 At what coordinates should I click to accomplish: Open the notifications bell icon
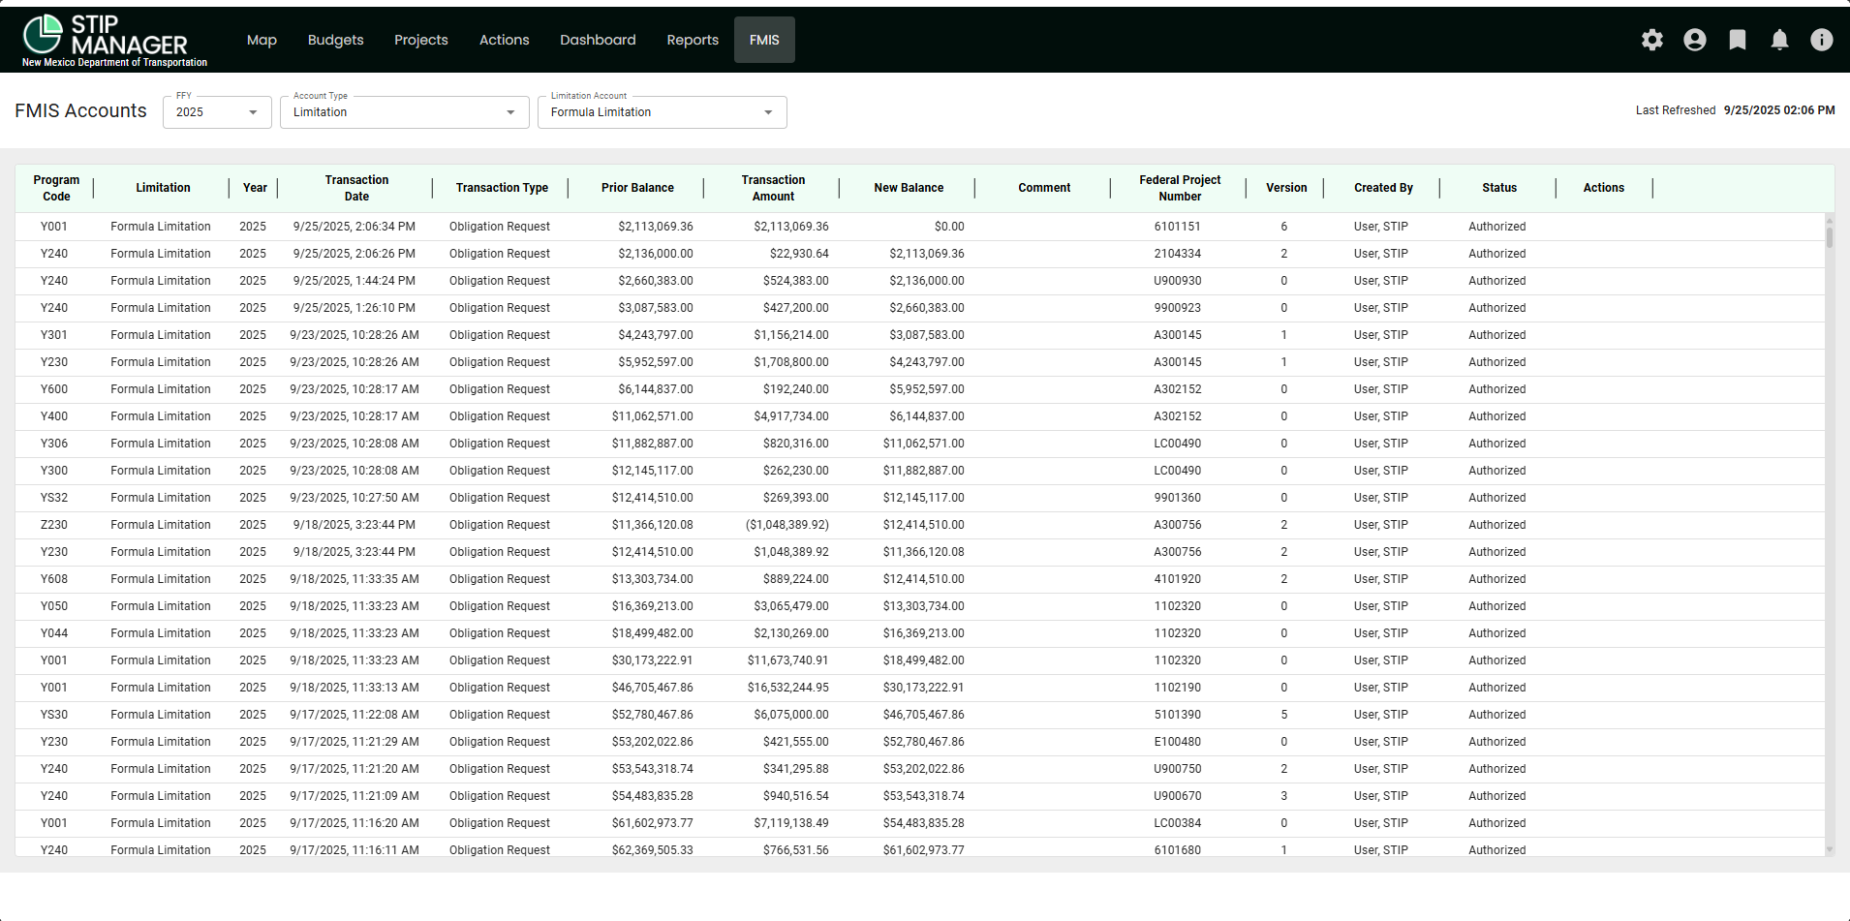click(1780, 40)
